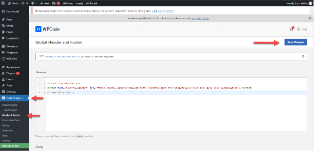Click + Add Snippet submenu entry
This screenshot has height=151, width=314.
tap(10, 110)
